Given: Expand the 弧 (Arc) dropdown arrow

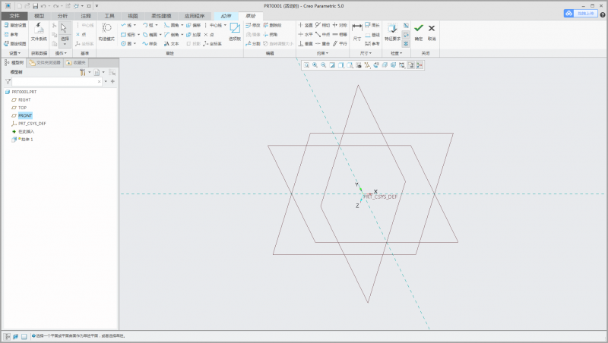Looking at the screenshot, I should tap(157, 25).
